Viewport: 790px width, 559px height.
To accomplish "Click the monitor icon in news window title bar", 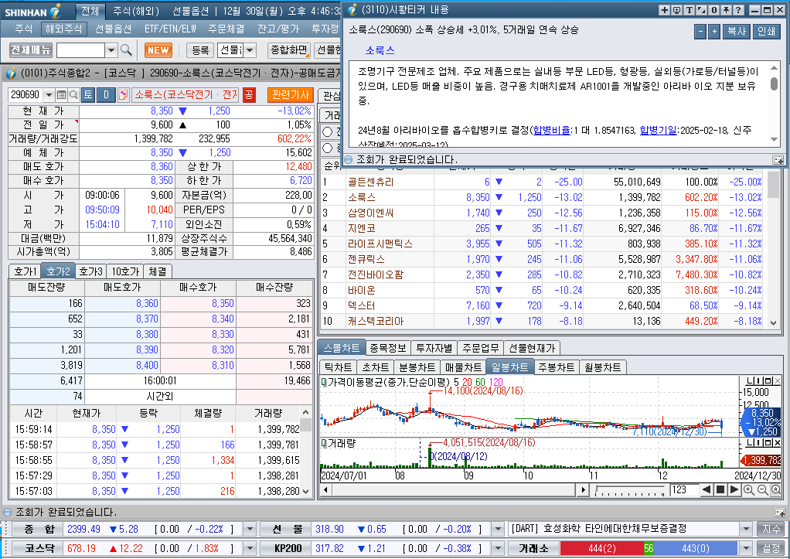I will 676,9.
